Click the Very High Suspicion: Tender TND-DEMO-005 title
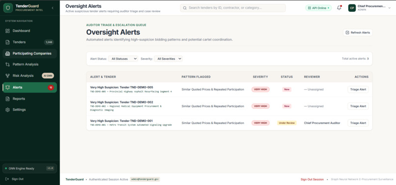 [121, 87]
